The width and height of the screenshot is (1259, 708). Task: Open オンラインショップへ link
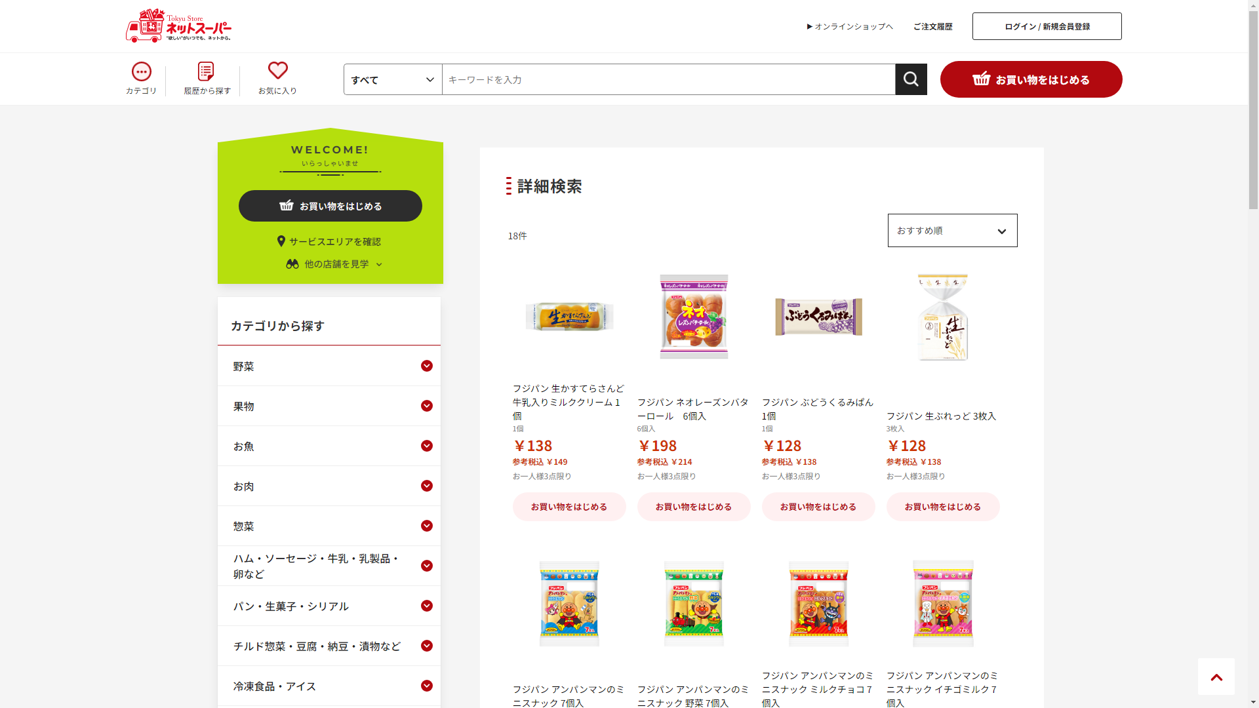[x=850, y=26]
